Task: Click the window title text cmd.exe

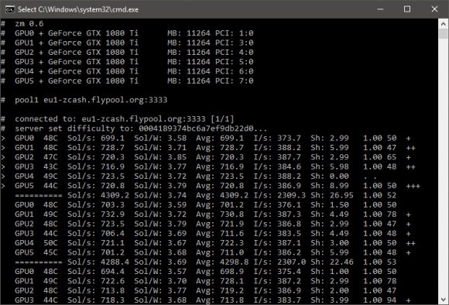Action: click(x=78, y=9)
